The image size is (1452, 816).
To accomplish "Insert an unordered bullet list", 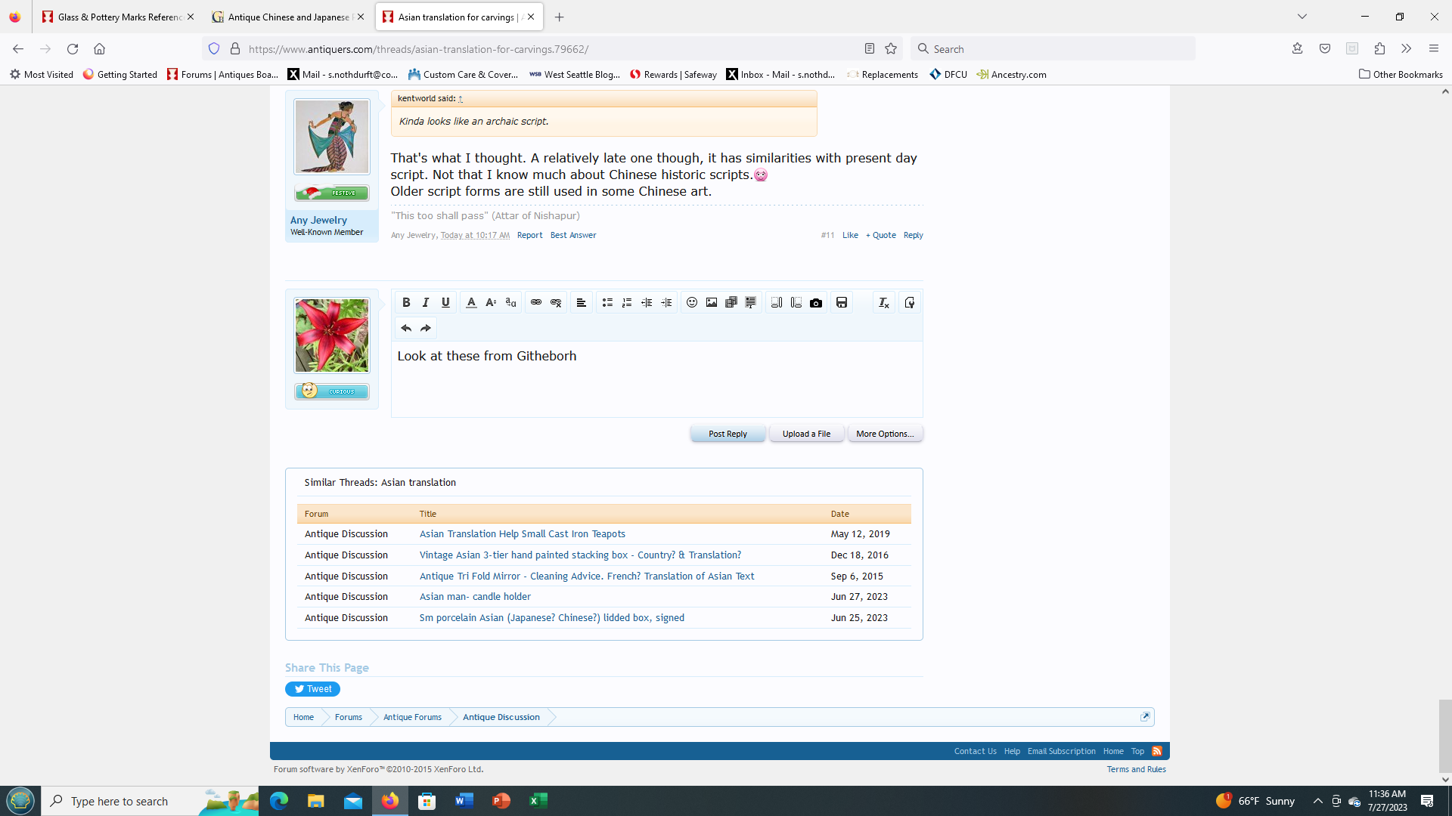I will point(607,302).
